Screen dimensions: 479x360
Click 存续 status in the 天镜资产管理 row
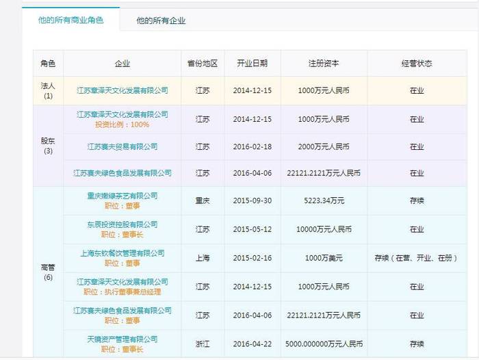pyautogui.click(x=417, y=344)
